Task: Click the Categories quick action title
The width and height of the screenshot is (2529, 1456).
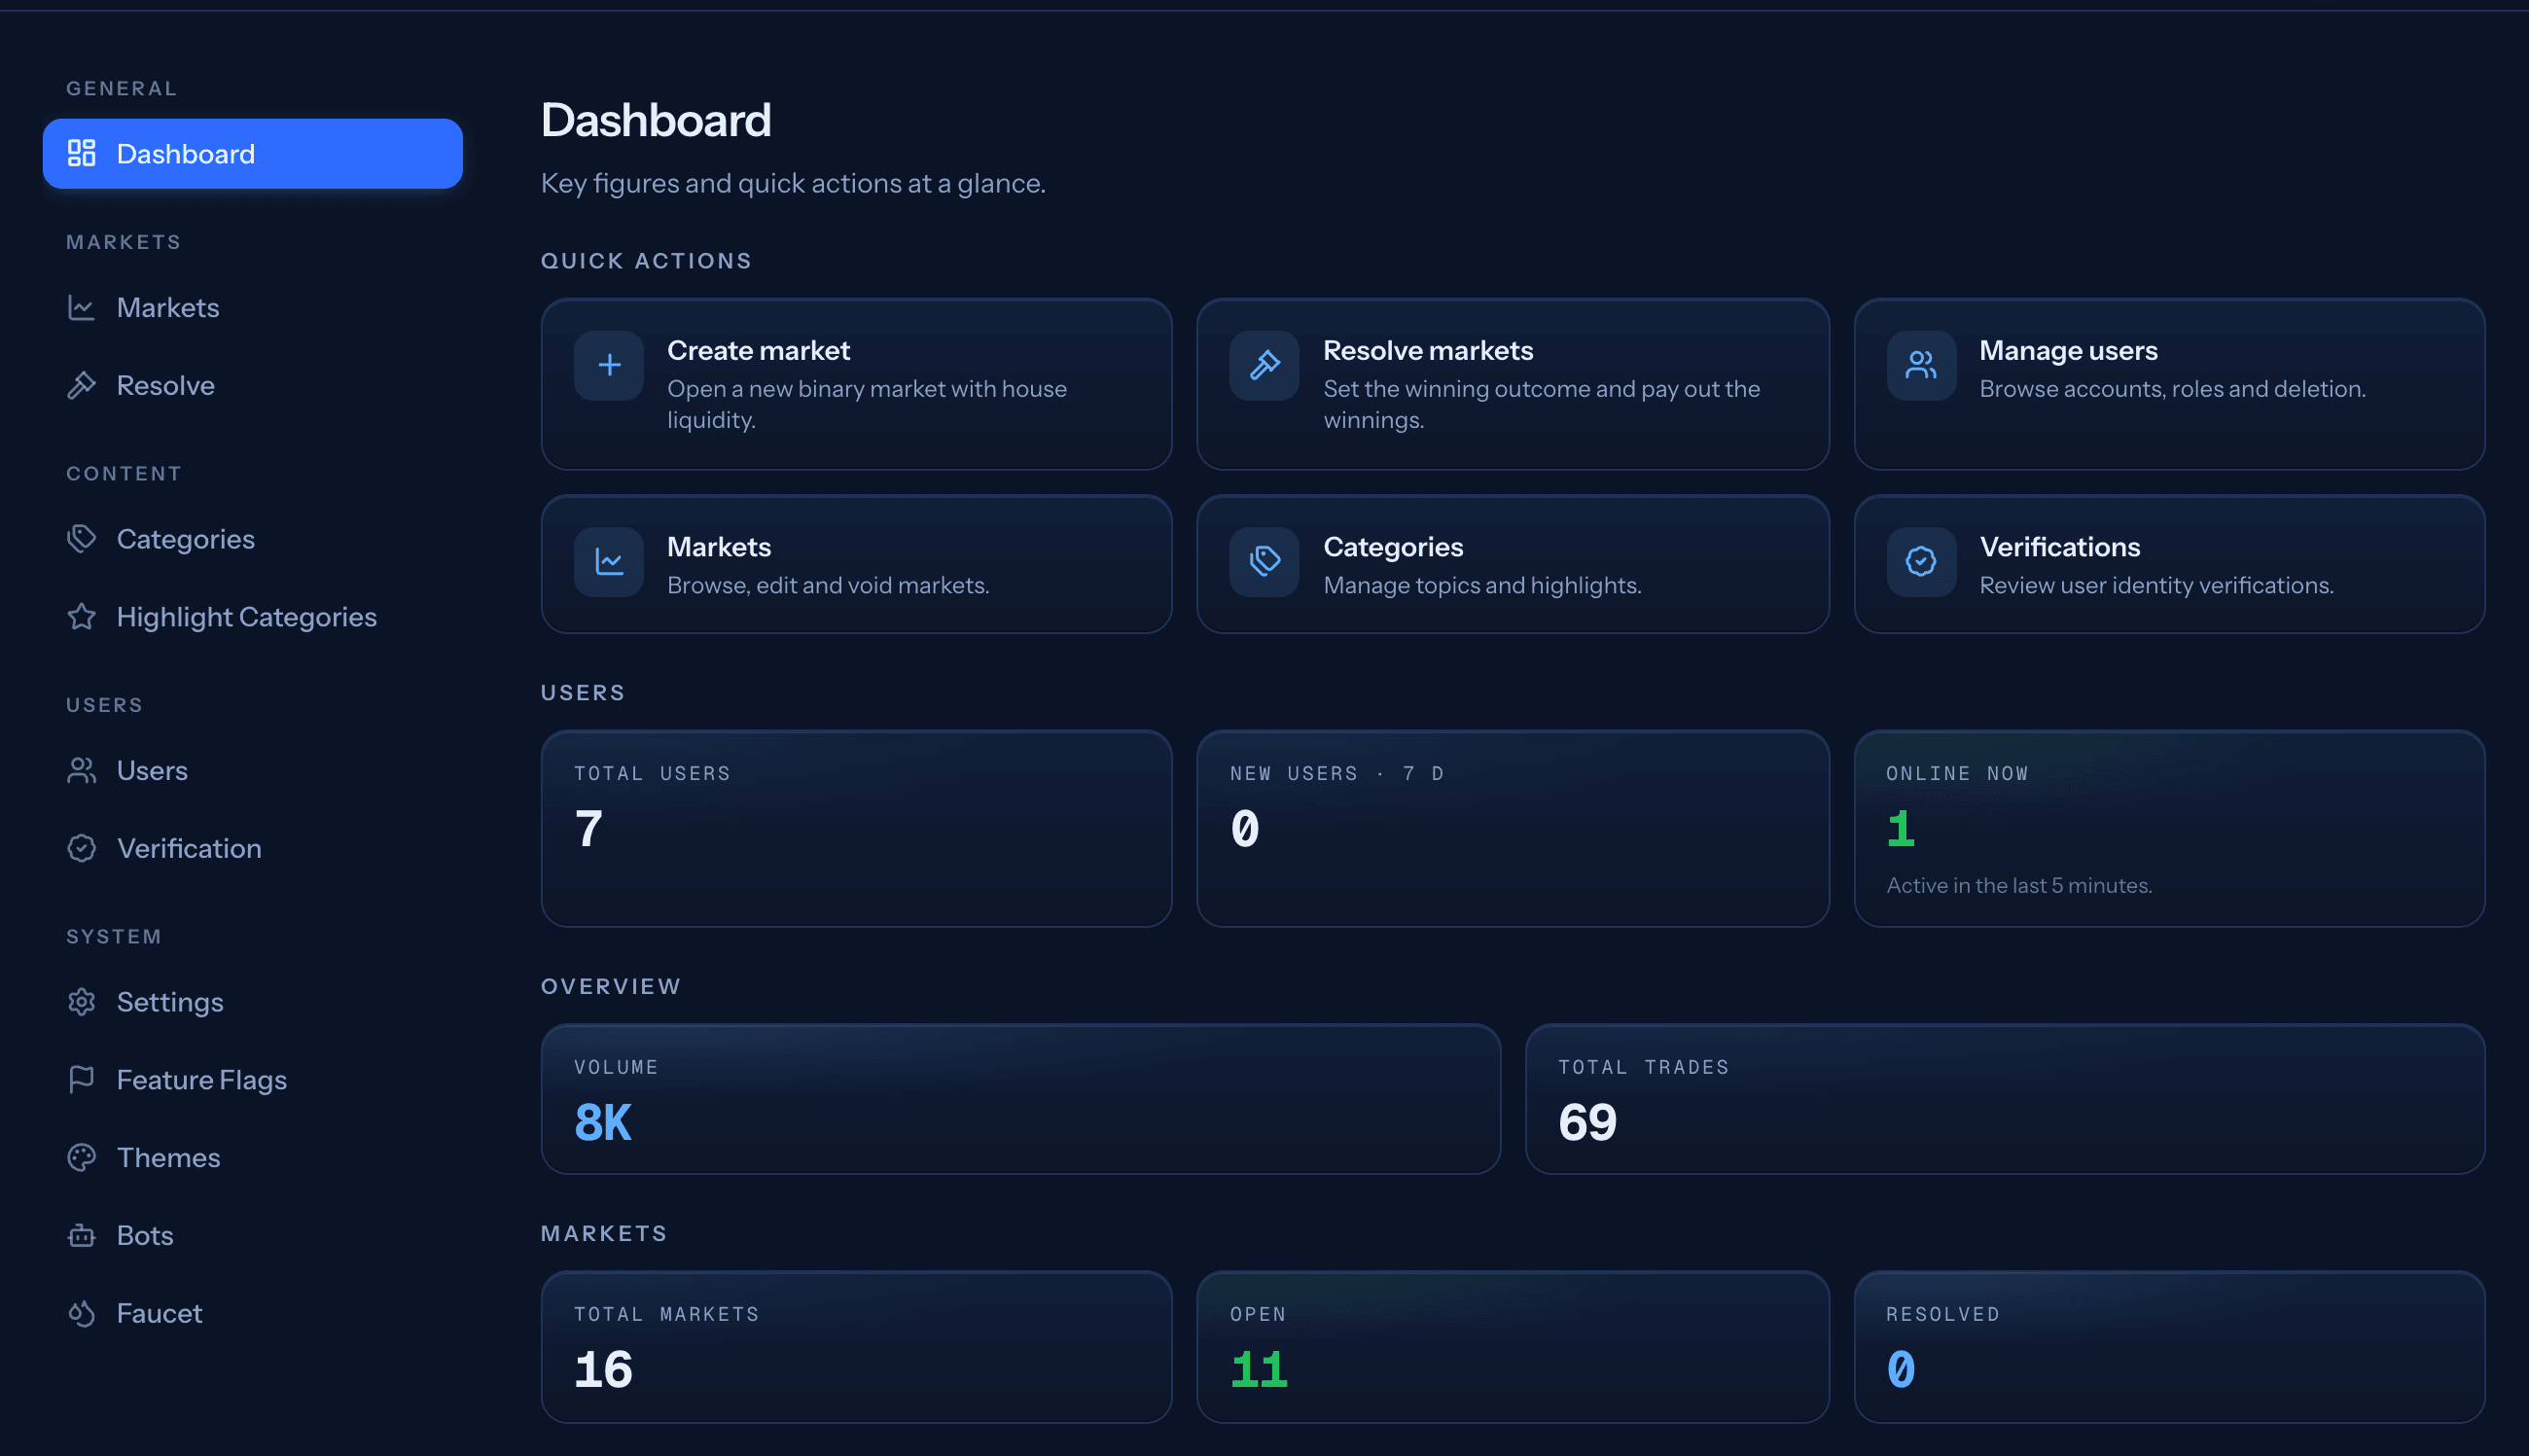Action: pyautogui.click(x=1393, y=547)
